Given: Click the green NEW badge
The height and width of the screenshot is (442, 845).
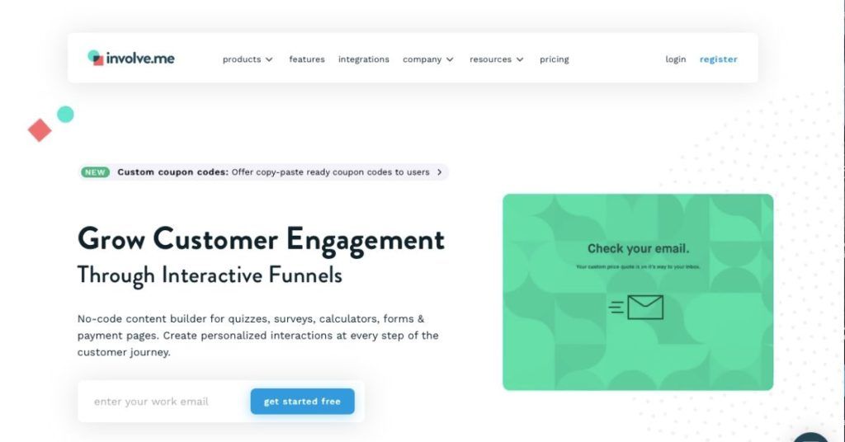Looking at the screenshot, I should coord(95,172).
